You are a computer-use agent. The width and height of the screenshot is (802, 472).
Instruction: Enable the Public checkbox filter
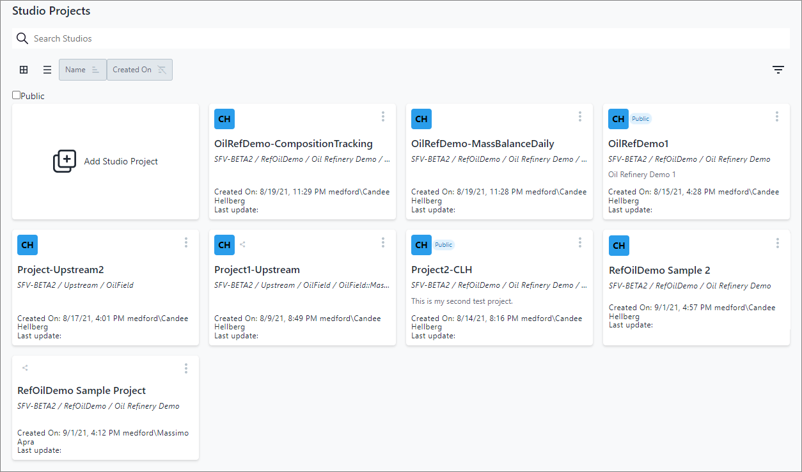point(17,95)
